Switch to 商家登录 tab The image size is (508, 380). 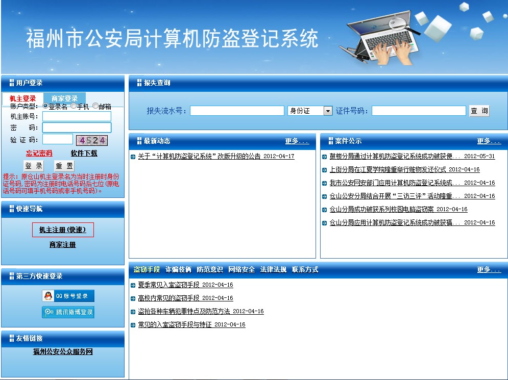click(x=64, y=98)
